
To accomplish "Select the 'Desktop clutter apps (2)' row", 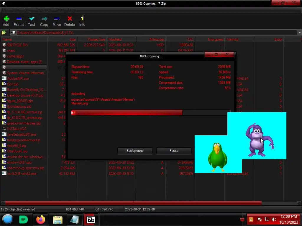I will pos(24,62).
